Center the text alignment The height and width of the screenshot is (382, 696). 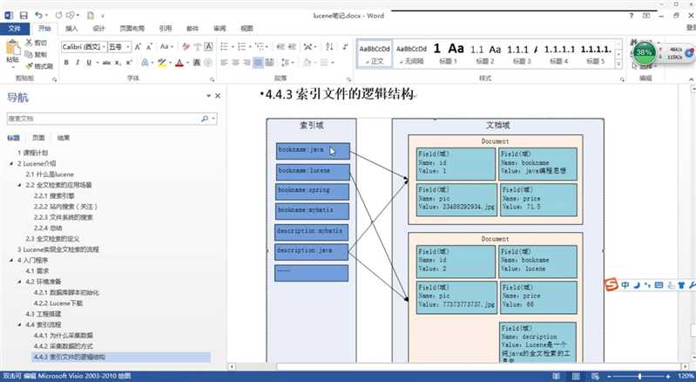click(x=235, y=63)
